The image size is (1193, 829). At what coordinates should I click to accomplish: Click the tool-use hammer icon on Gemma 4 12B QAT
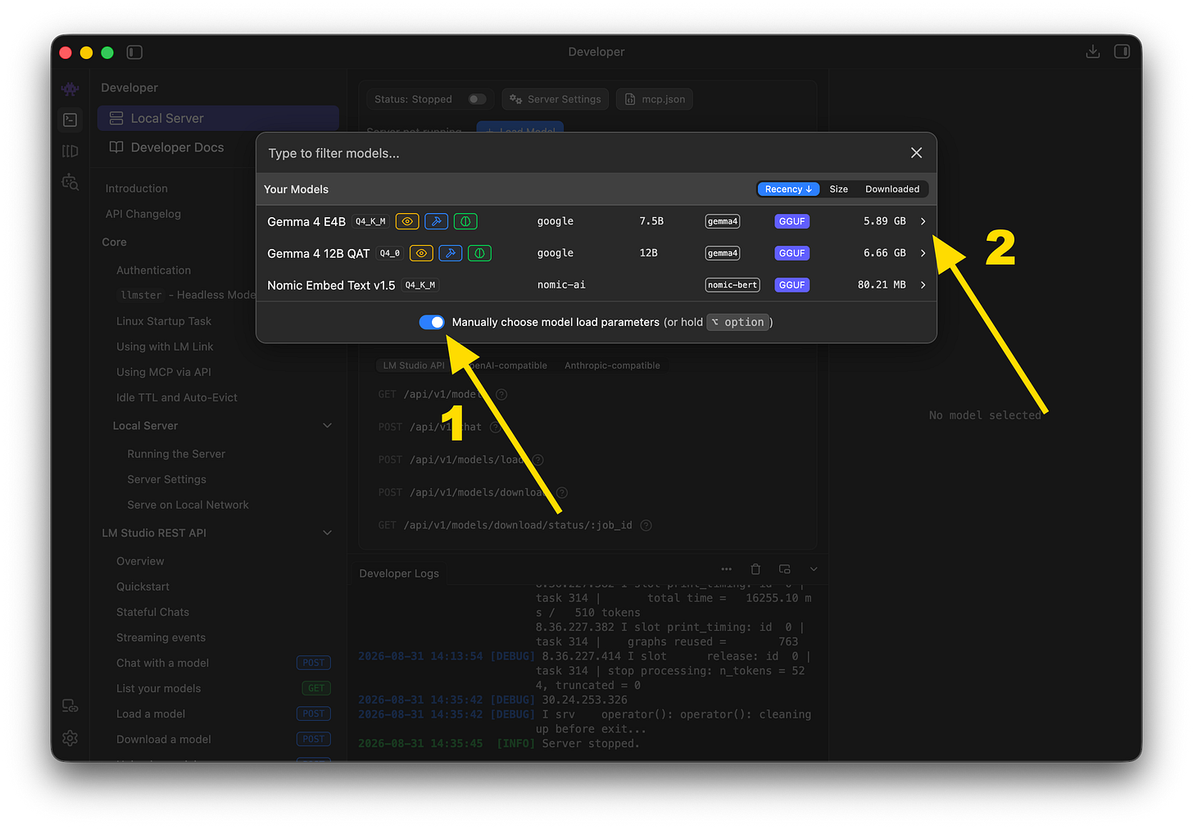point(450,253)
